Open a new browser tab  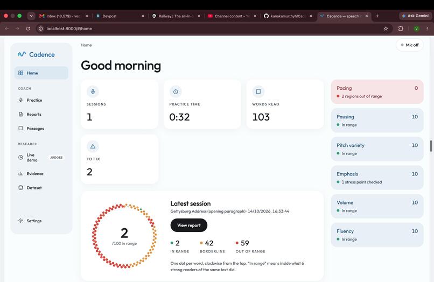(x=377, y=16)
